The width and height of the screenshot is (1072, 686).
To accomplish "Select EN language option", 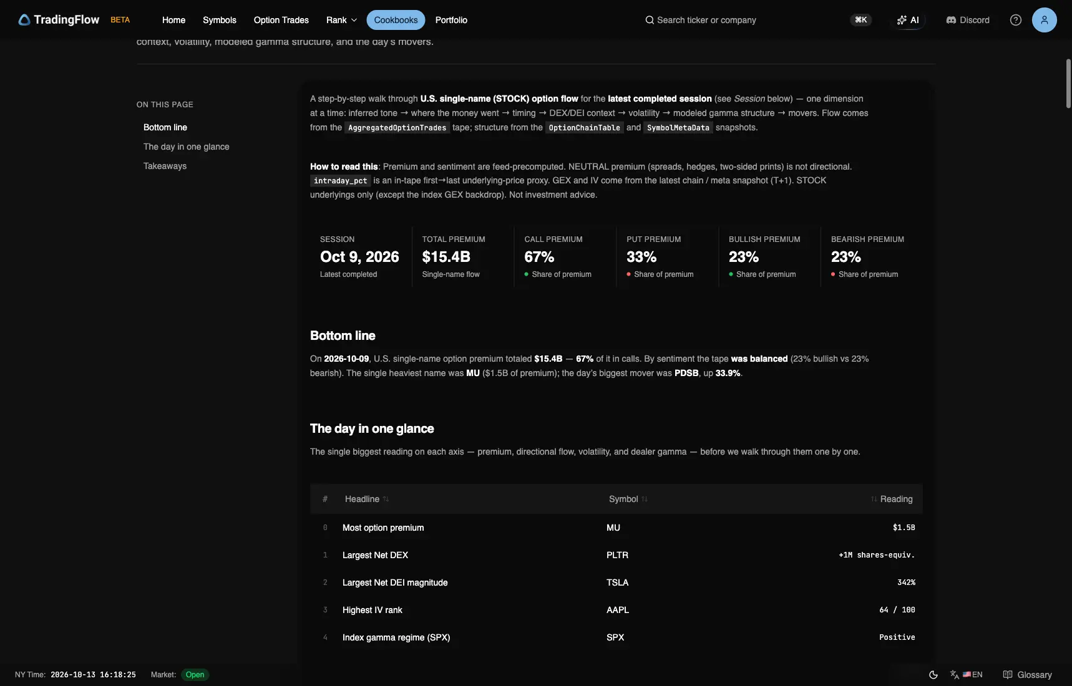I will (x=973, y=675).
